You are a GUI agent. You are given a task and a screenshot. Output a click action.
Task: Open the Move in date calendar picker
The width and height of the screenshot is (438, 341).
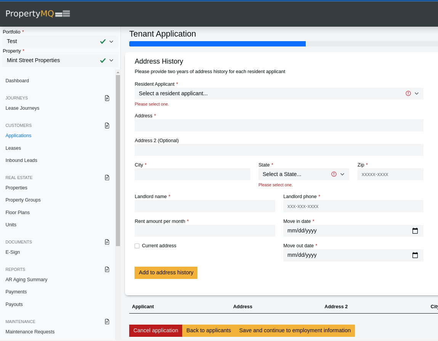[x=415, y=231]
